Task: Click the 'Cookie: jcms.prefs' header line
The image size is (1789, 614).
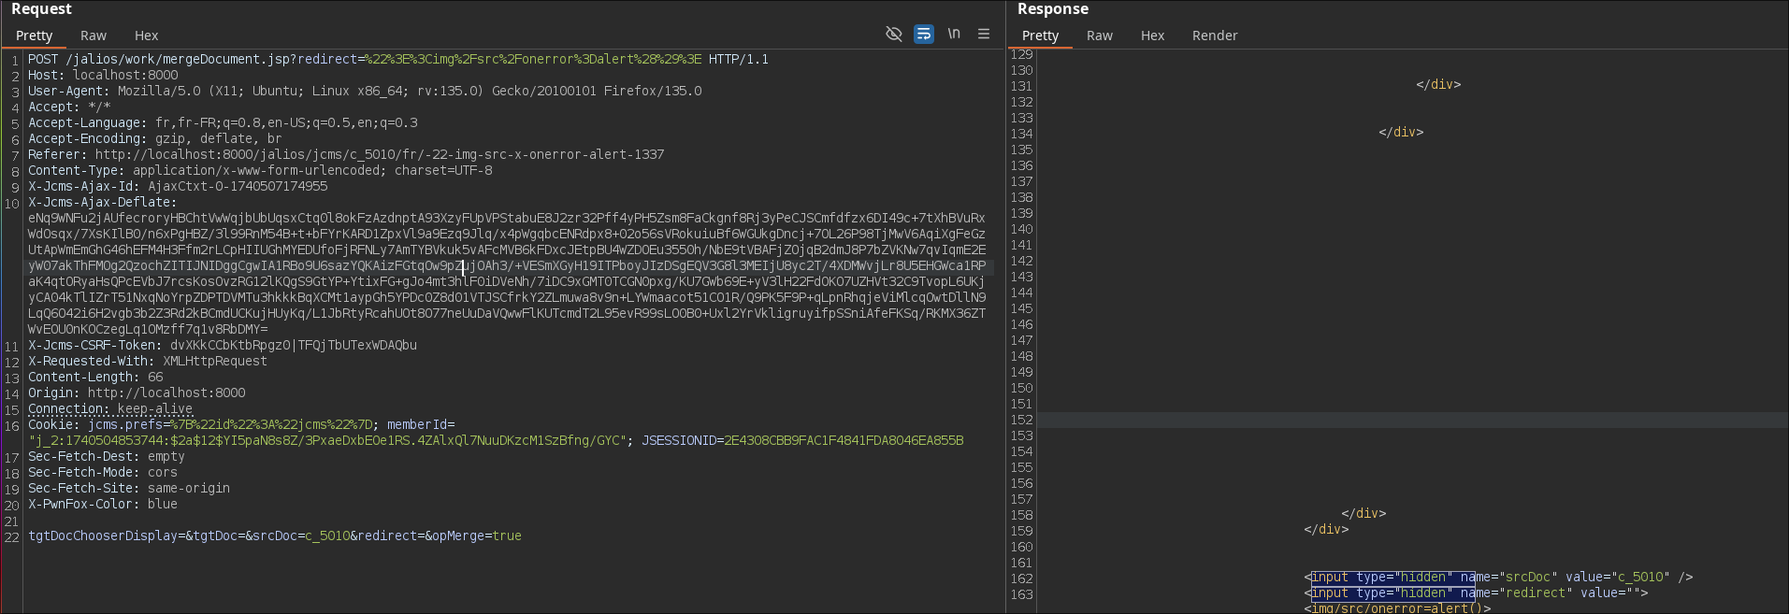Action: pos(241,424)
